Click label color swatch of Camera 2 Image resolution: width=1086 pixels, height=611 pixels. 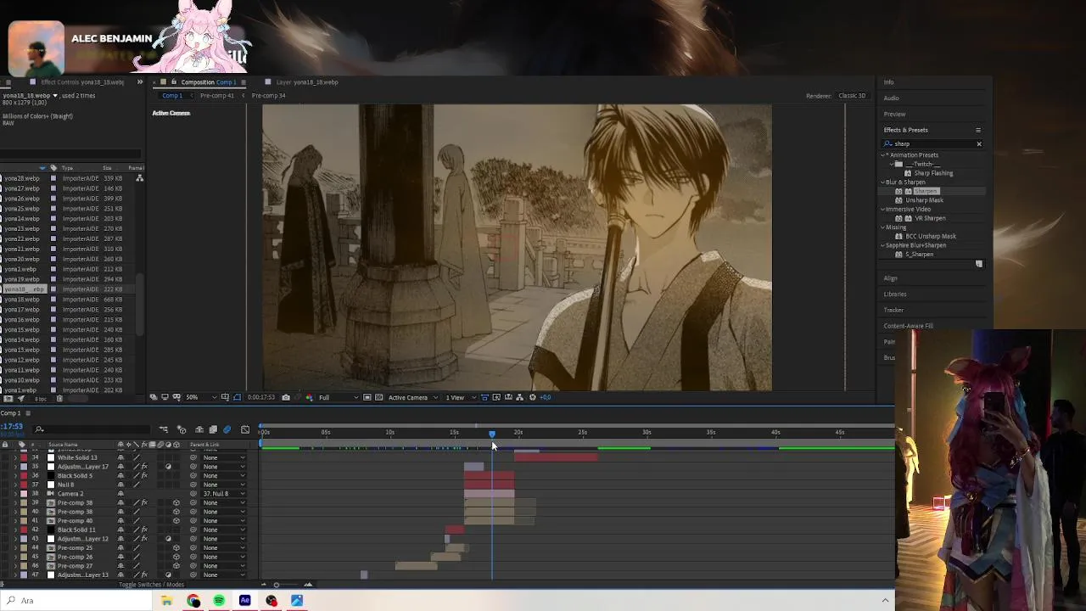click(x=24, y=494)
